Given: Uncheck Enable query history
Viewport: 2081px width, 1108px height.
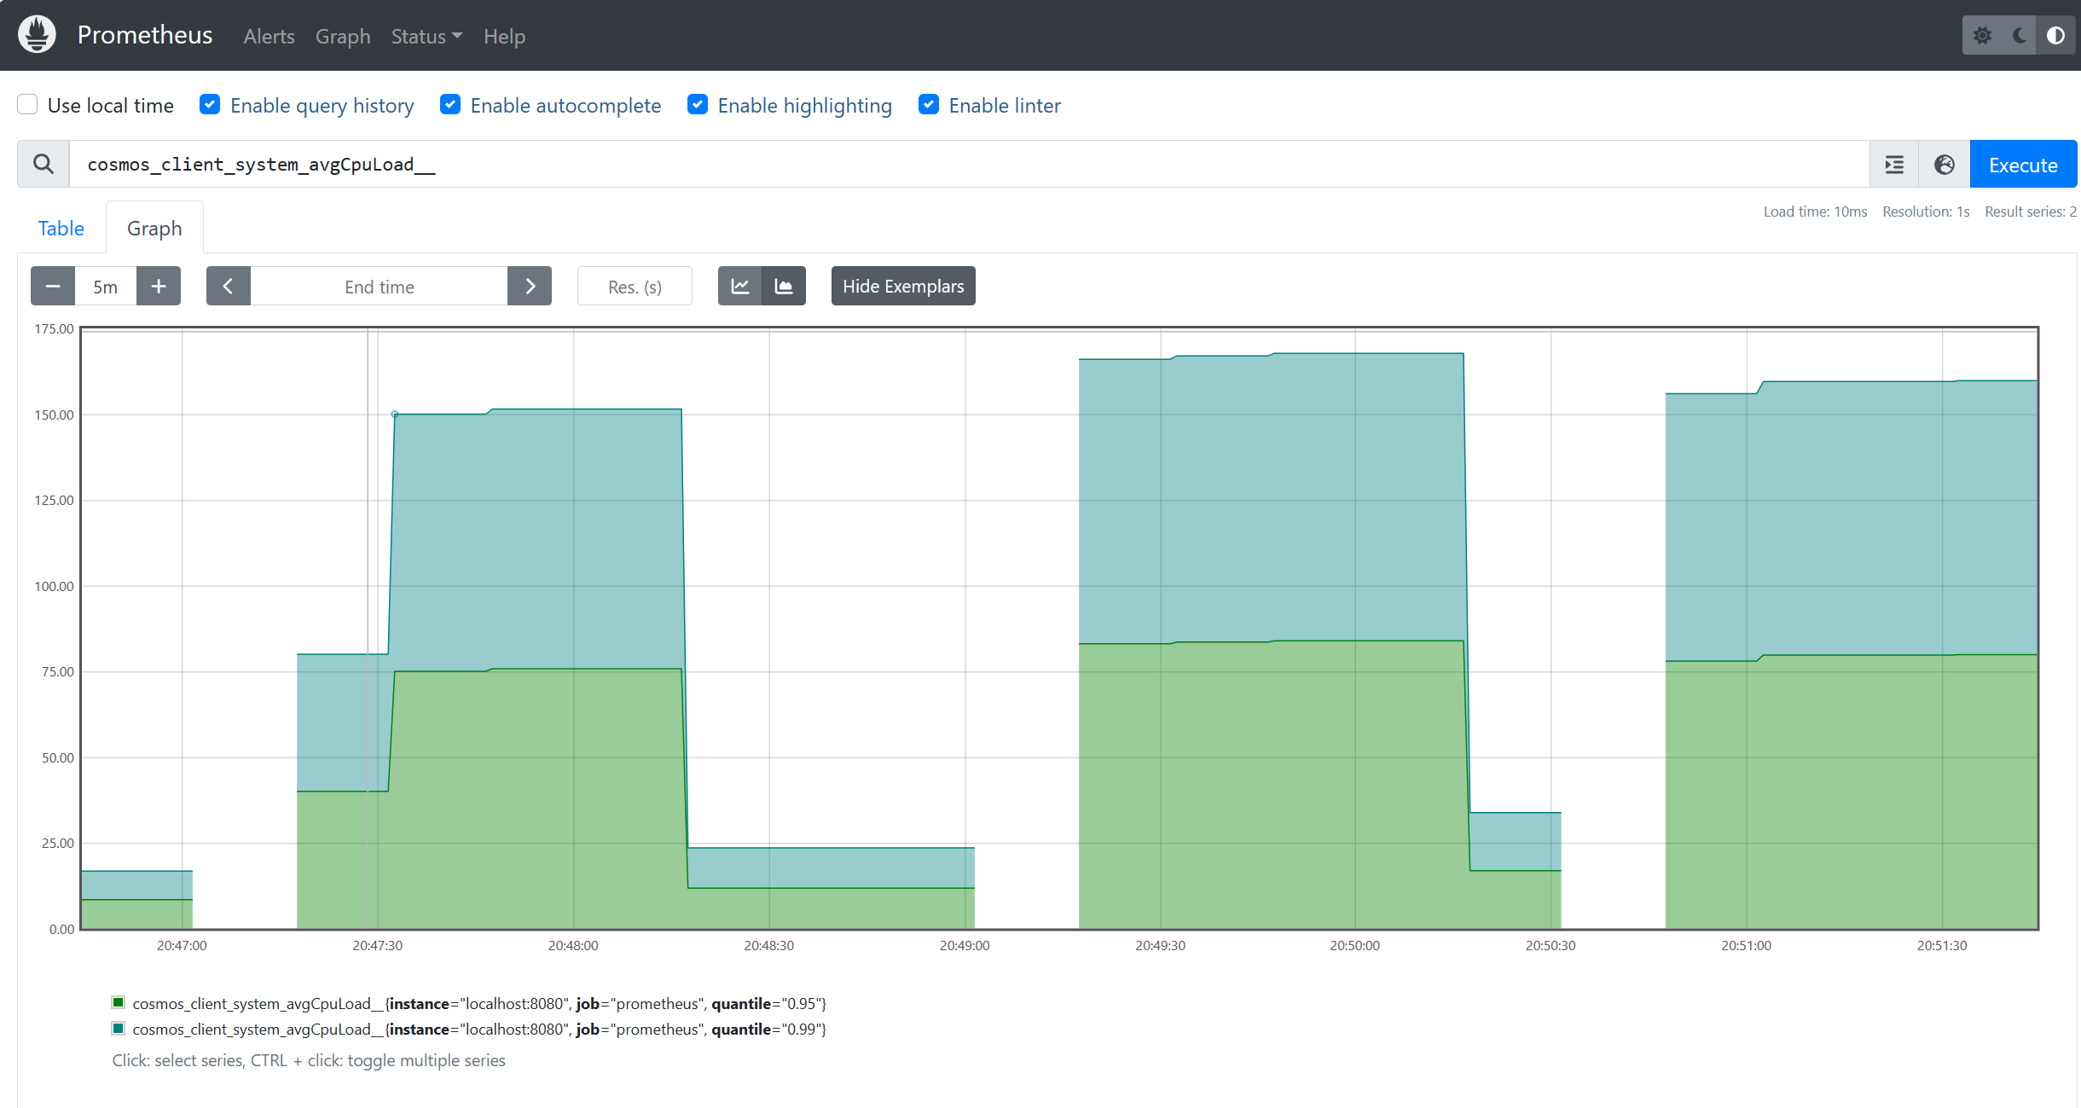Looking at the screenshot, I should point(210,105).
